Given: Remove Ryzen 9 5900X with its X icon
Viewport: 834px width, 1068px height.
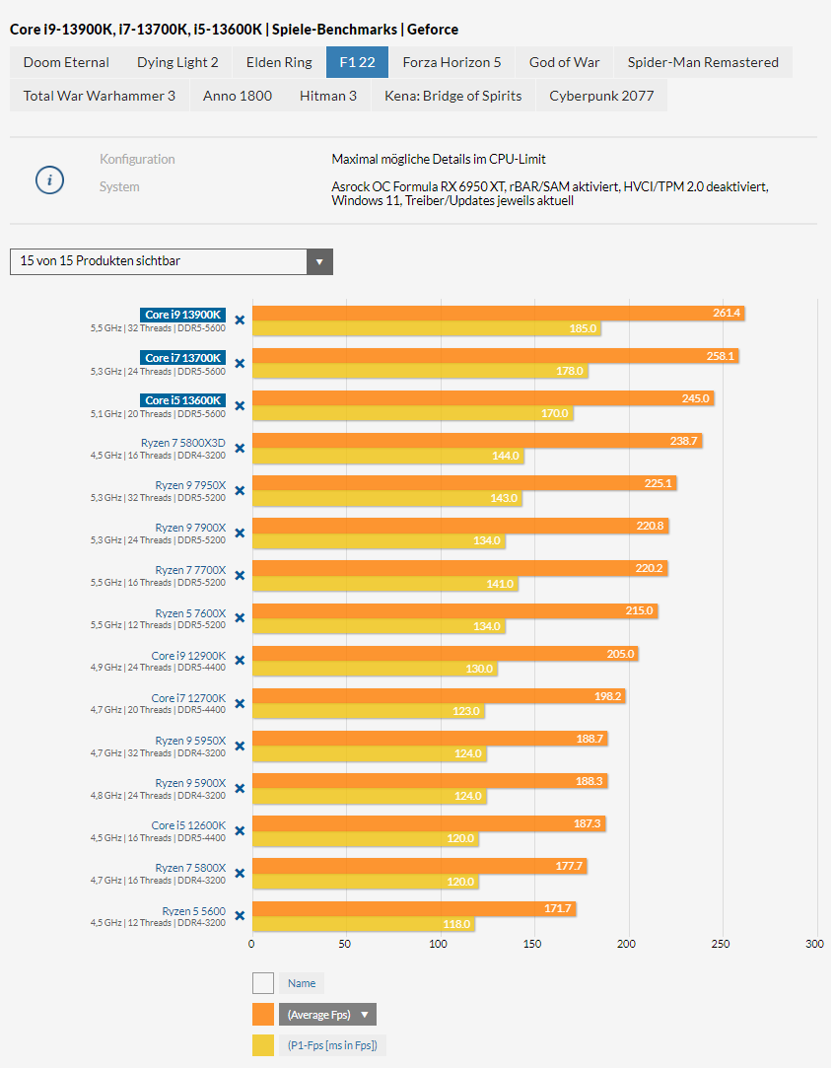Looking at the screenshot, I should [x=240, y=789].
